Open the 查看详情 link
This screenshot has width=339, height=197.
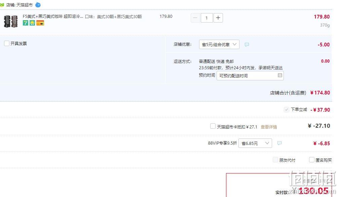tap(269, 127)
